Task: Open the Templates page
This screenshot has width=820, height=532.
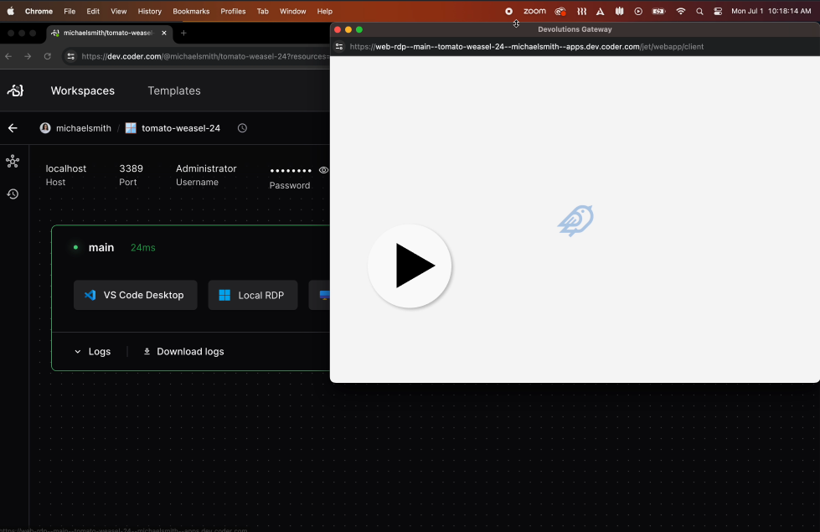Action: tap(173, 90)
